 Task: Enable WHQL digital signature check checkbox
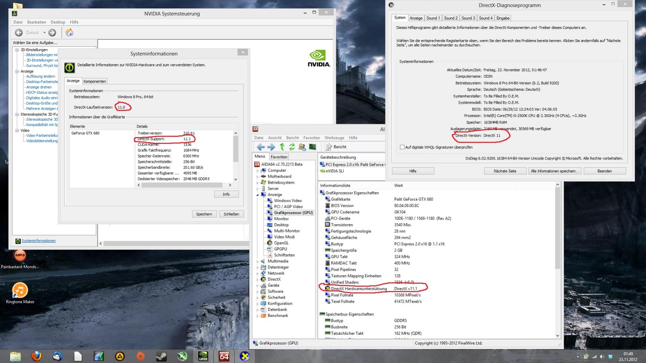[402, 147]
